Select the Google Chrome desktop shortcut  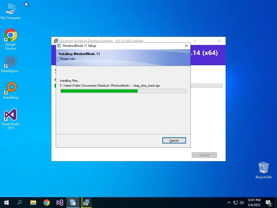tap(11, 39)
